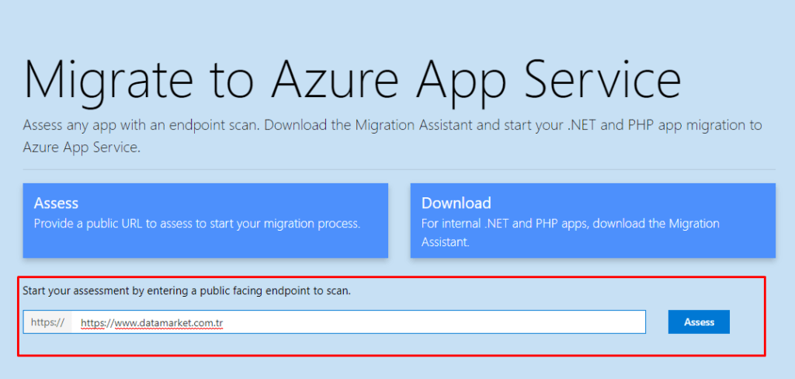Click the word 'Migrate' in the page title
795x379 pixels.
pyautogui.click(x=108, y=81)
